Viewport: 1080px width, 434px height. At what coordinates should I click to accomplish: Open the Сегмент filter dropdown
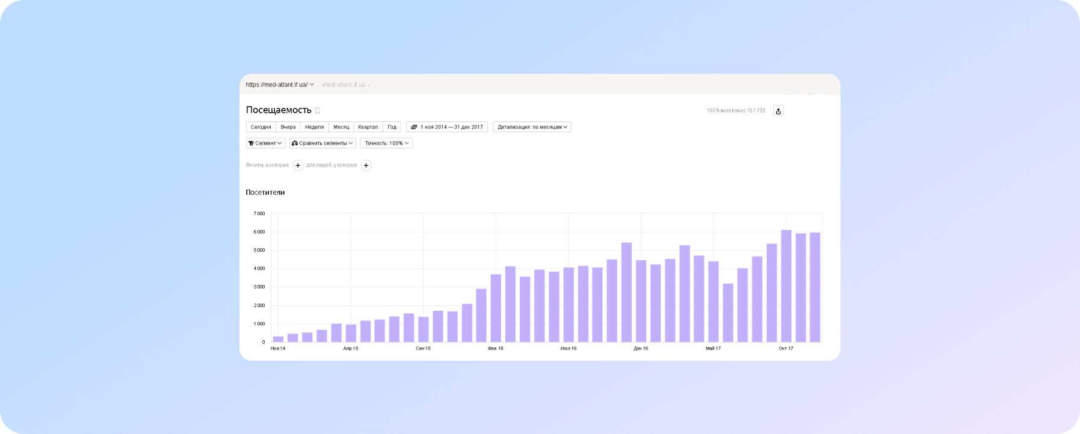(265, 143)
